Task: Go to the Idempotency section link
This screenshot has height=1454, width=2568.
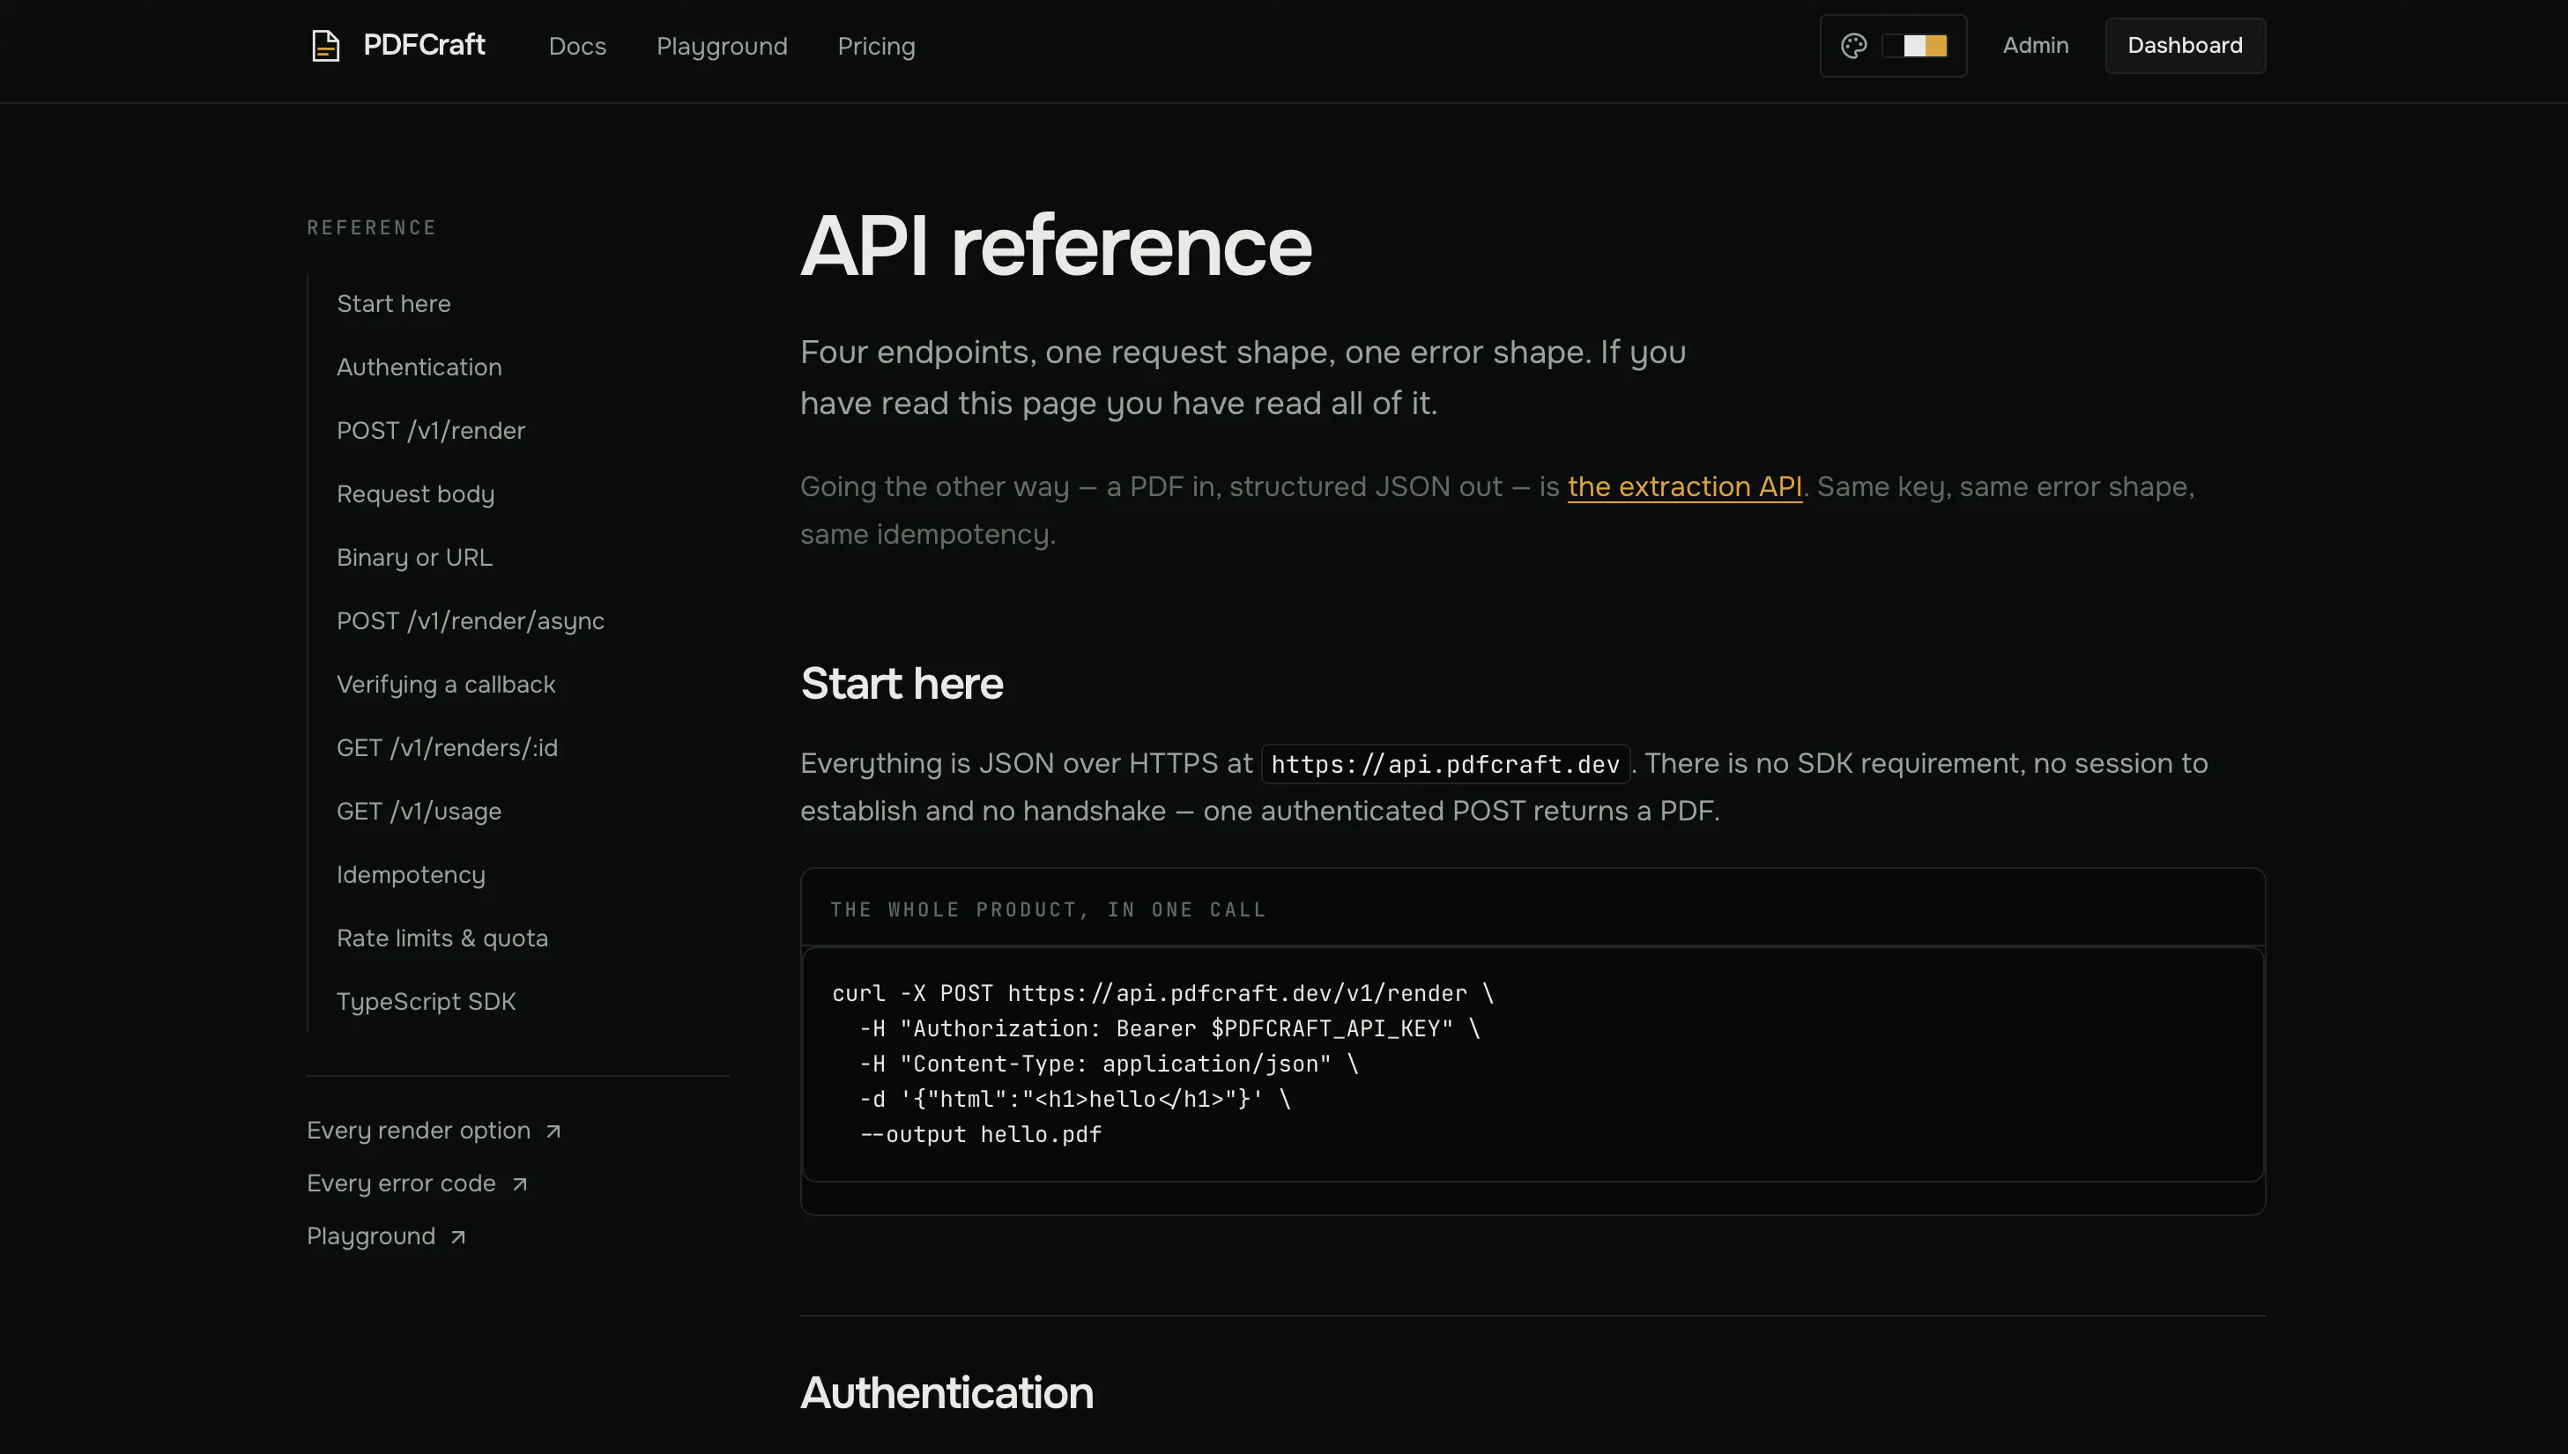Action: coord(411,874)
